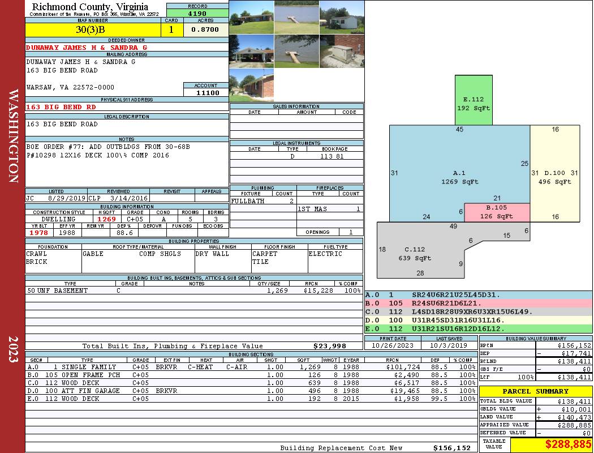Click the 2023 year sidebar label
The height and width of the screenshot is (453, 594).
pos(13,349)
